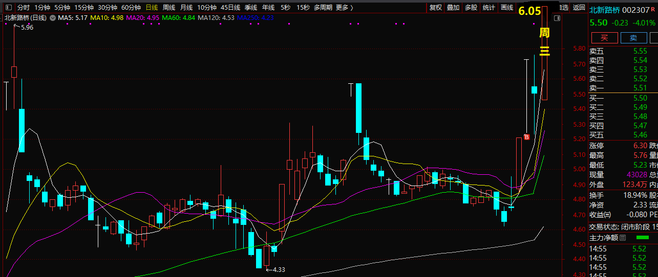Click the red 买 buy button
Screen dimensions: 658x277
click(604, 38)
